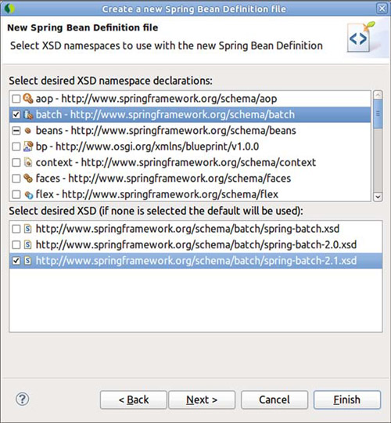Select the context namespace row text

[176, 162]
